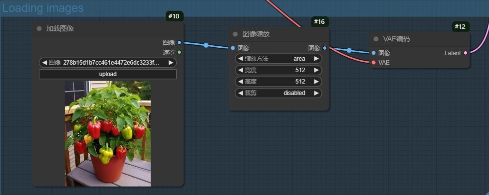Screen dimensions: 489x195
Task: Collapse the VAE编码 node via its title dot
Action: point(376,39)
